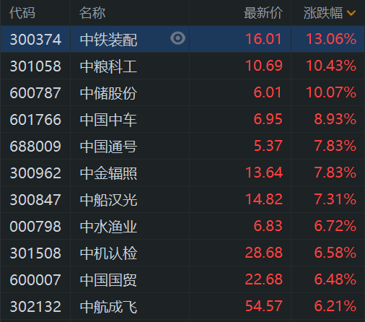Select the 中船汉光 row
365x322 pixels.
182,199
